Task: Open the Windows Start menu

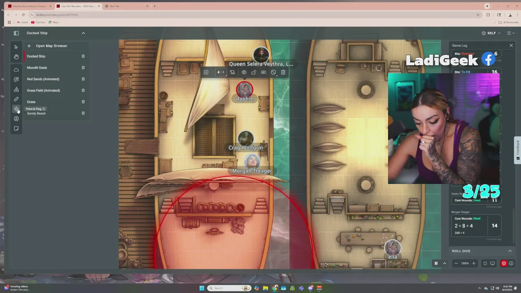Action: coord(201,288)
